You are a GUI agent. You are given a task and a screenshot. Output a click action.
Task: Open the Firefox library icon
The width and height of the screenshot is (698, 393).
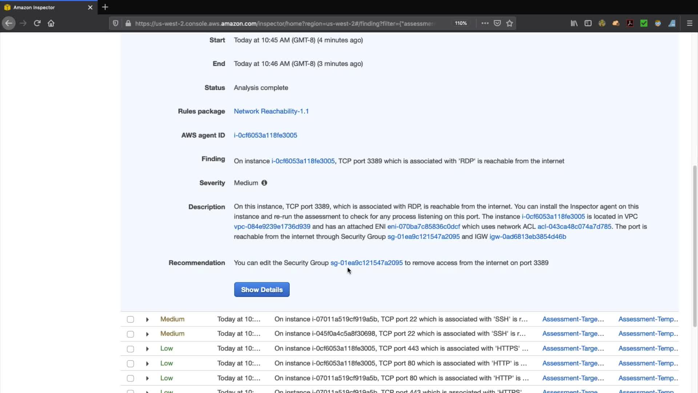[x=574, y=23]
